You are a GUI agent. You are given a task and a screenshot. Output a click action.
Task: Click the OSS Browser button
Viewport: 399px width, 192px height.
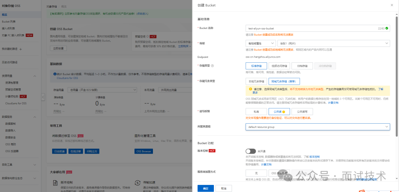click(144, 151)
